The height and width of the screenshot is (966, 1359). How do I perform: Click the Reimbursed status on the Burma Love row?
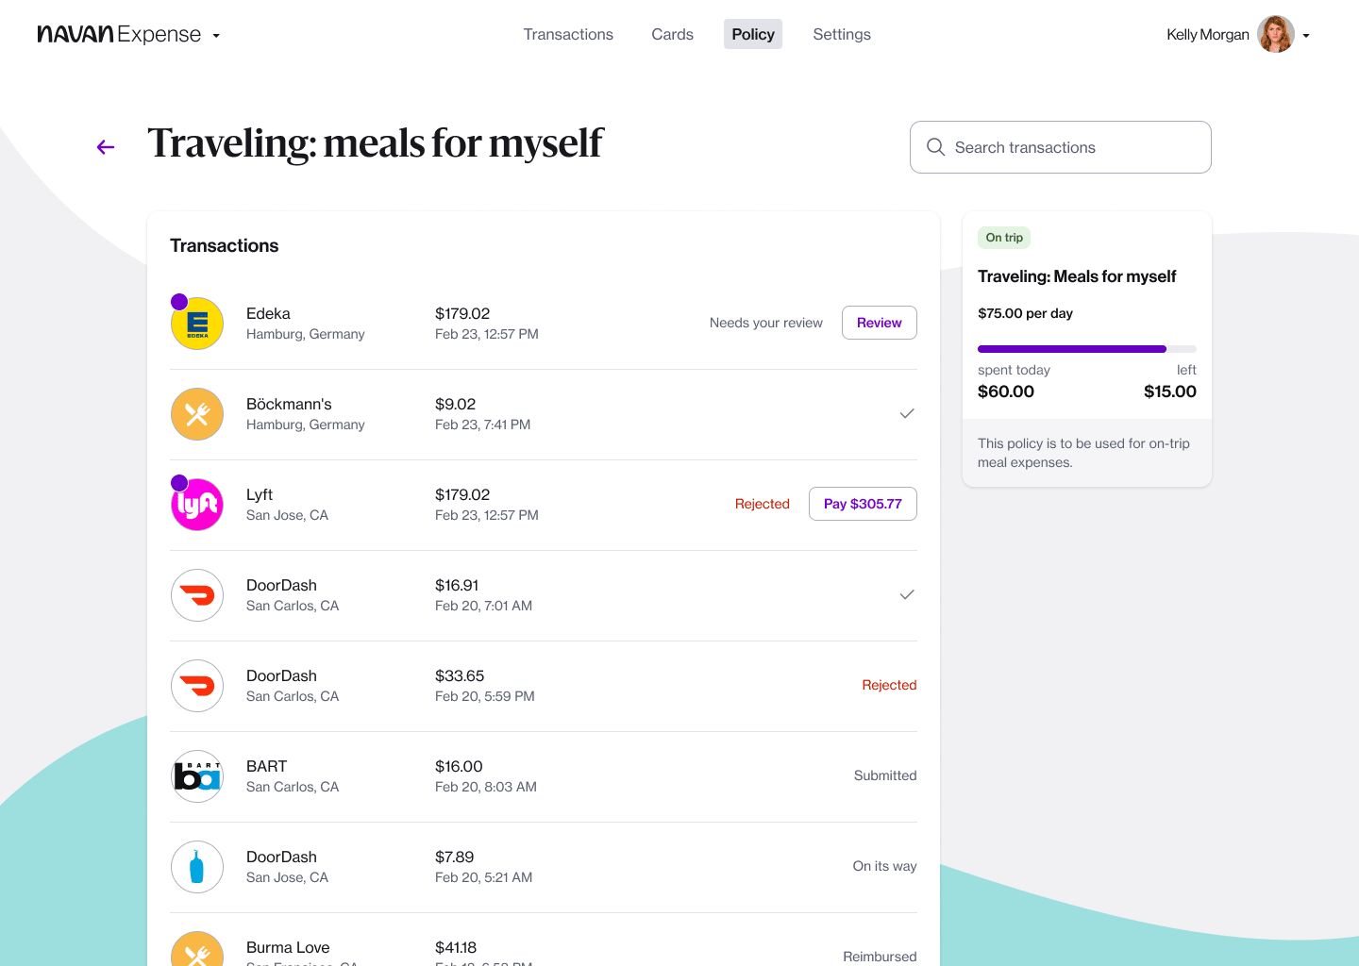pos(880,957)
